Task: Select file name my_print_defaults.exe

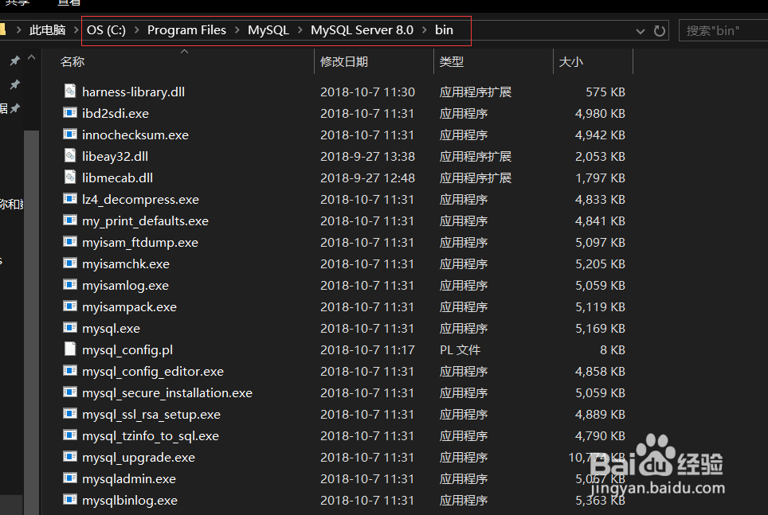Action: (145, 221)
